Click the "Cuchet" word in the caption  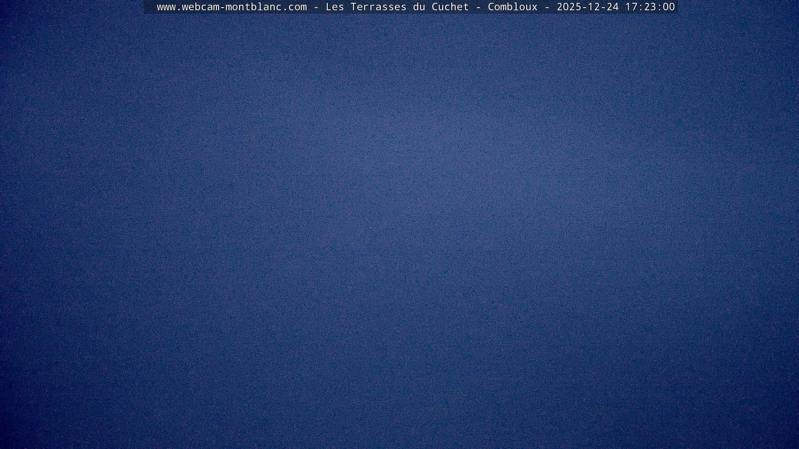450,7
